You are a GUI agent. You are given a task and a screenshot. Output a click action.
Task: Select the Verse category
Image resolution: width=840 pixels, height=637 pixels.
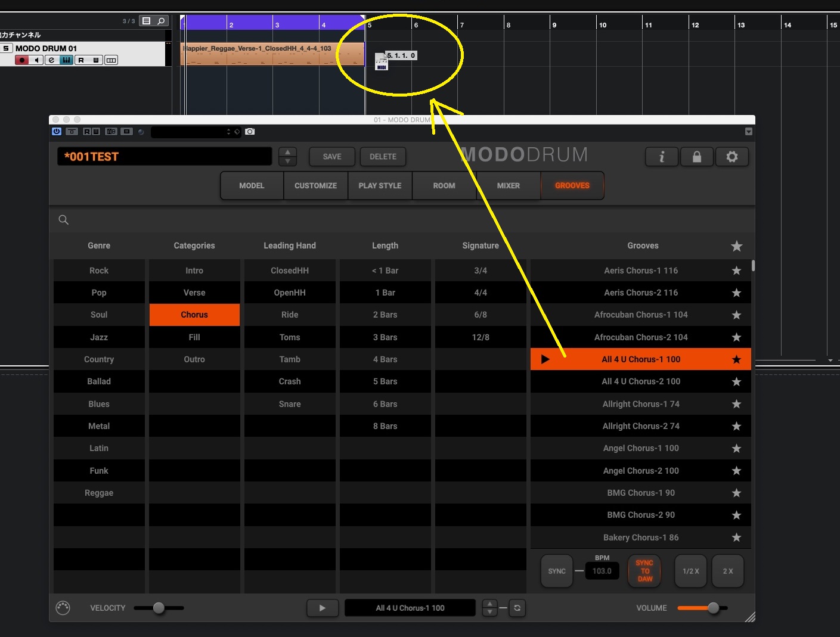tap(194, 293)
